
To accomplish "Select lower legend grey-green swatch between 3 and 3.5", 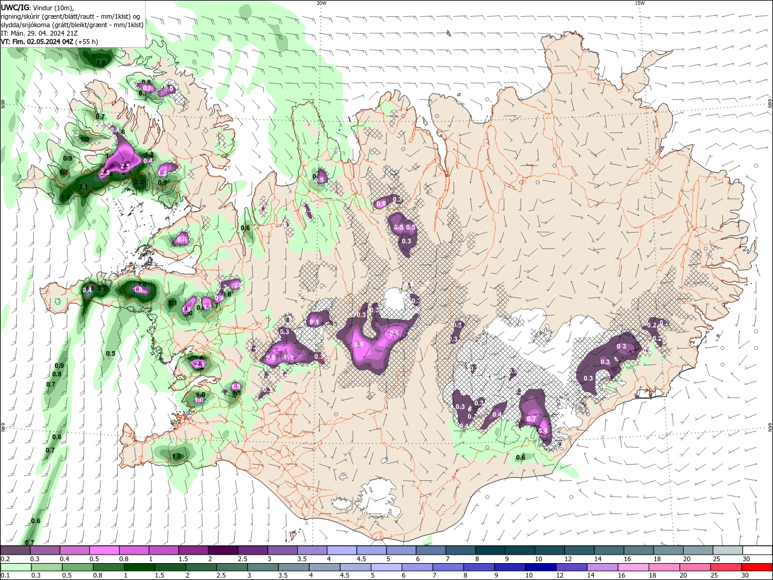I will pos(262,567).
